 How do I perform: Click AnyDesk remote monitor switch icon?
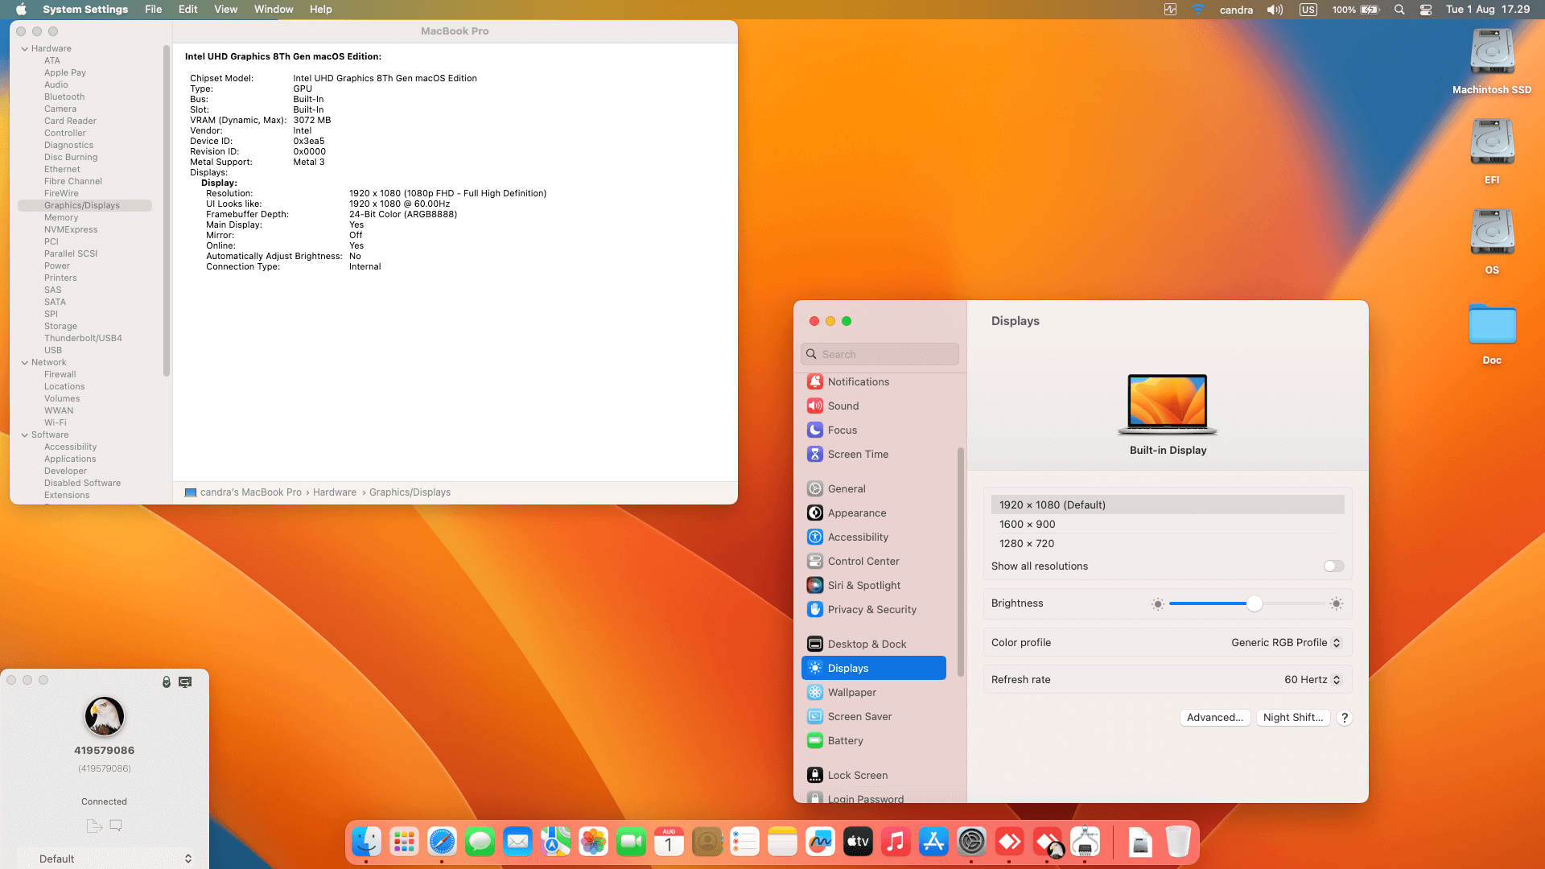(185, 682)
